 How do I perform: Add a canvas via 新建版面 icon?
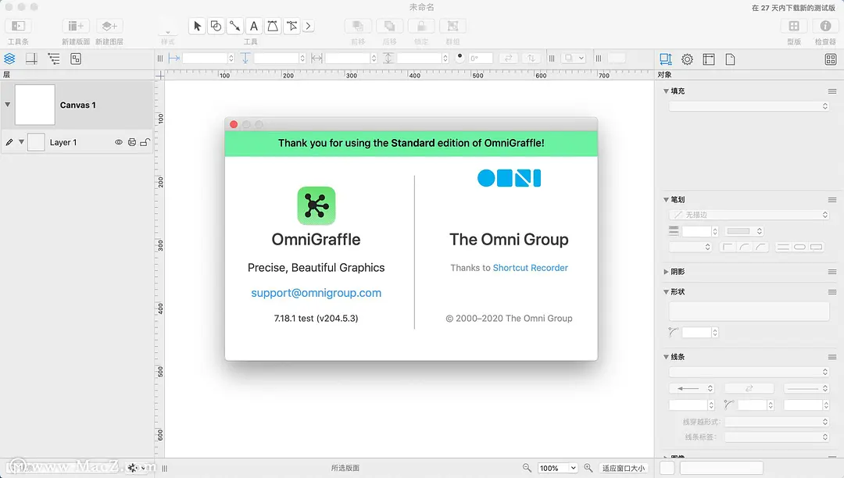click(x=76, y=26)
